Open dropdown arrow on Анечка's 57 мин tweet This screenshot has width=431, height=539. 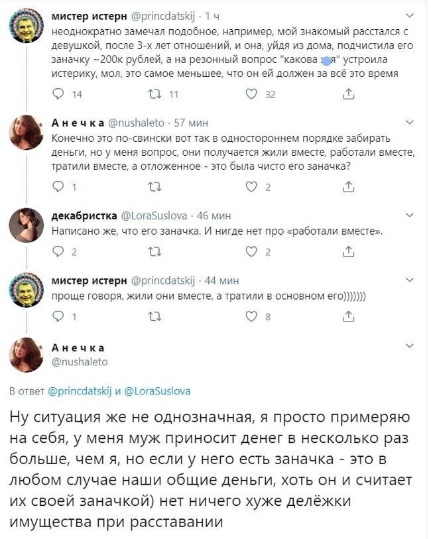tap(409, 123)
